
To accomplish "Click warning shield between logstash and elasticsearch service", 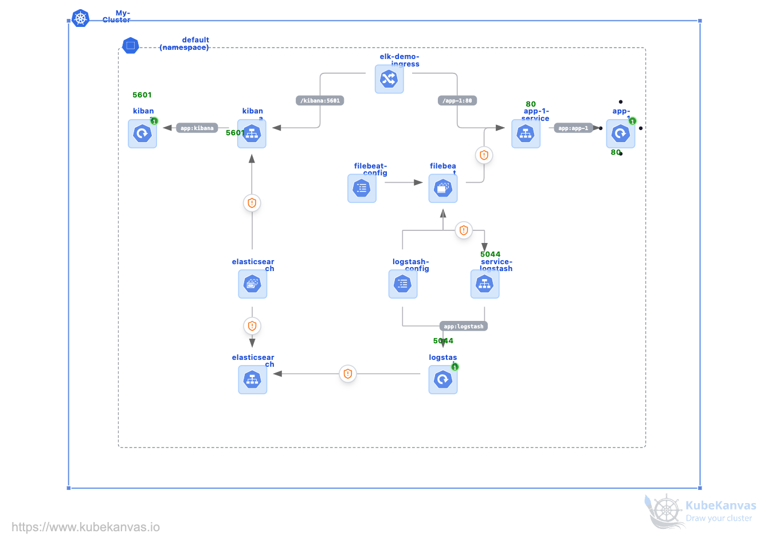I will coord(348,374).
